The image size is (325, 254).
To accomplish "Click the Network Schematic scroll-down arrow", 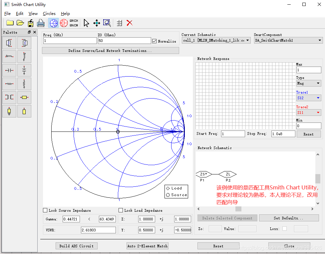I will pos(318,203).
